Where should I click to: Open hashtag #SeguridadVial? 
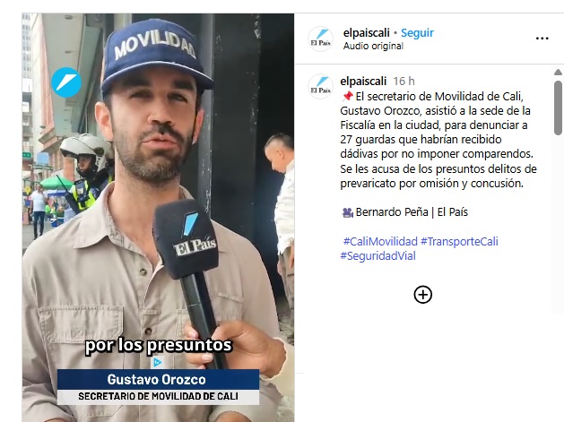coord(377,256)
